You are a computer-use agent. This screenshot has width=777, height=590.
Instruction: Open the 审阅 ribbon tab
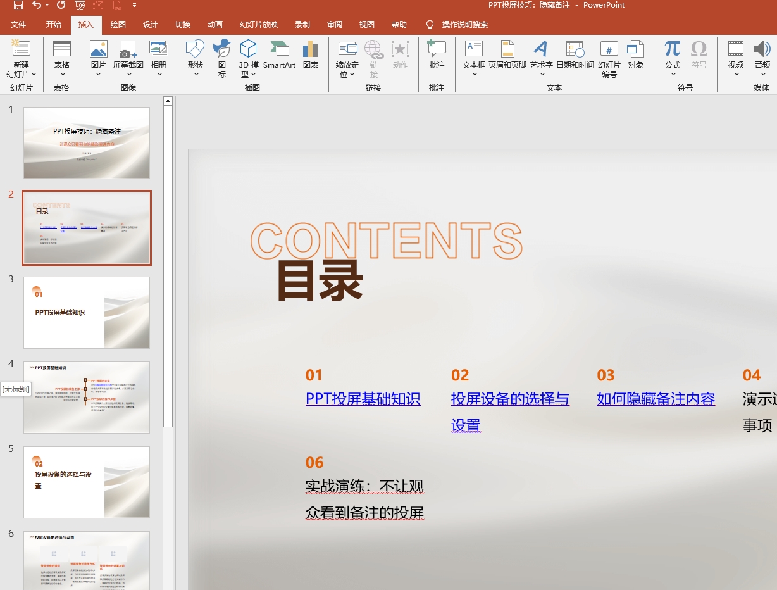pyautogui.click(x=335, y=25)
